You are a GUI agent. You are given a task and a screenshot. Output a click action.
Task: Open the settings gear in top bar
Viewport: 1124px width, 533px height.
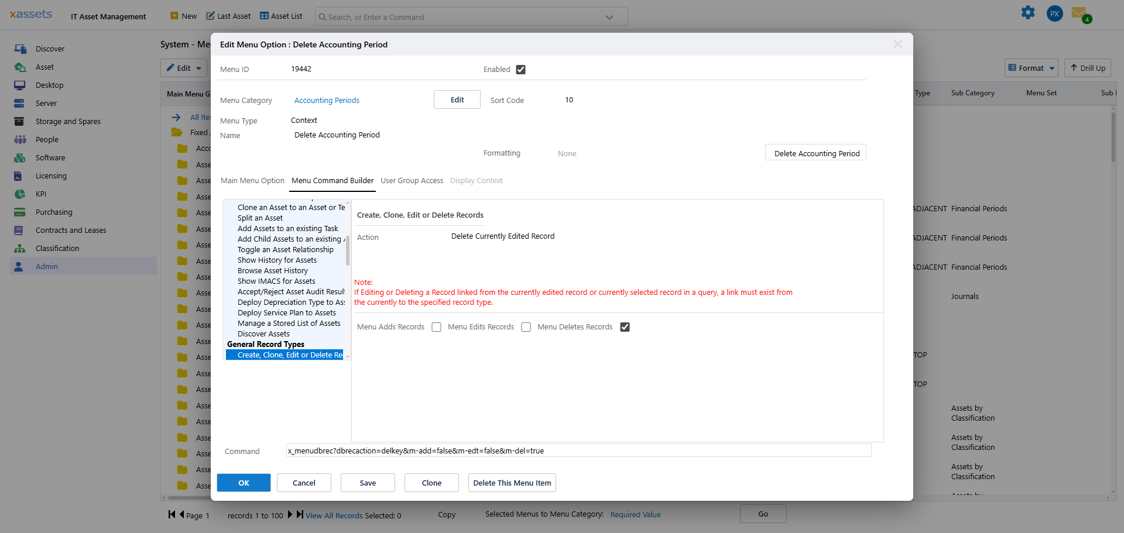pyautogui.click(x=1028, y=12)
